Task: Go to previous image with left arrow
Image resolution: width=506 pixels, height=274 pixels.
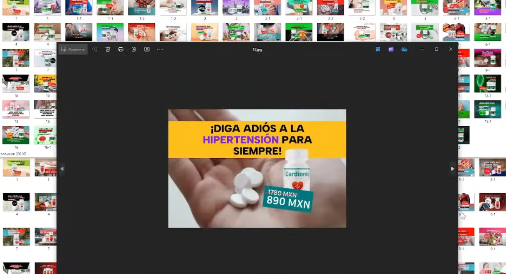Action: 62,169
